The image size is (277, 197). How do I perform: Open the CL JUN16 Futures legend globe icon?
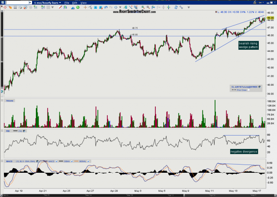[x=260, y=87]
